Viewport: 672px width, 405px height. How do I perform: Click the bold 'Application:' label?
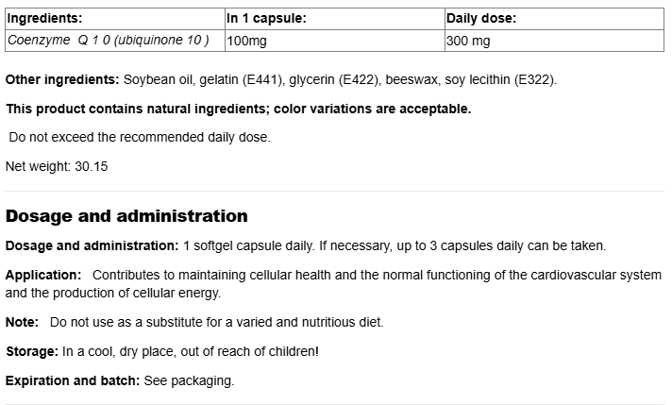(x=43, y=275)
